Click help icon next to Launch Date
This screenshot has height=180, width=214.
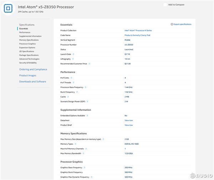pos(74,54)
